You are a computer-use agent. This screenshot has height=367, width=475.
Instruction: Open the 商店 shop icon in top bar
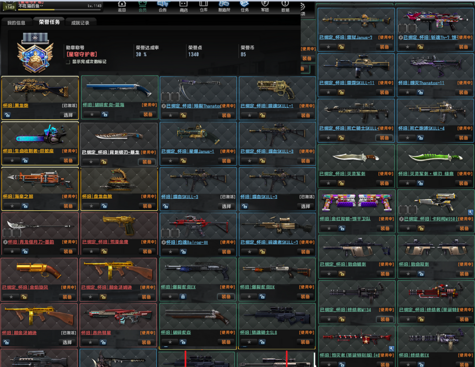point(183,6)
